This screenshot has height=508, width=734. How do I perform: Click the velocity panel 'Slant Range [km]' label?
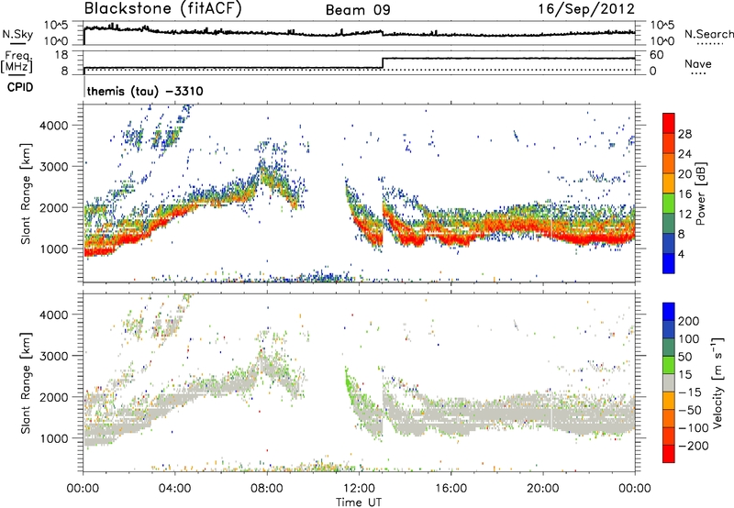point(26,382)
